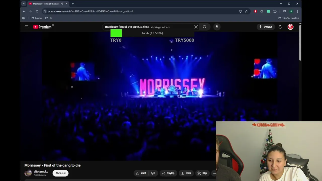This screenshot has width=322, height=181.
Task: Click the green donation progress bar
Action: pos(116,33)
